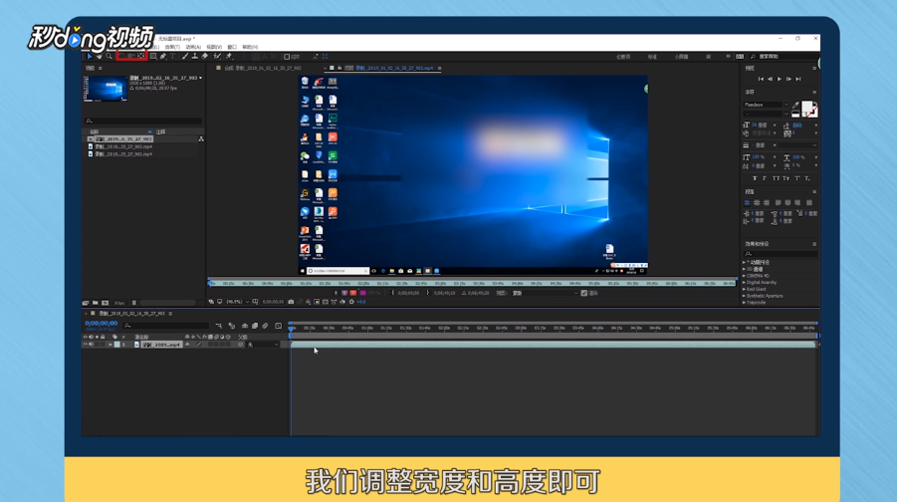Open Interpret Footage in Project panel
This screenshot has width=897, height=502.
86,303
